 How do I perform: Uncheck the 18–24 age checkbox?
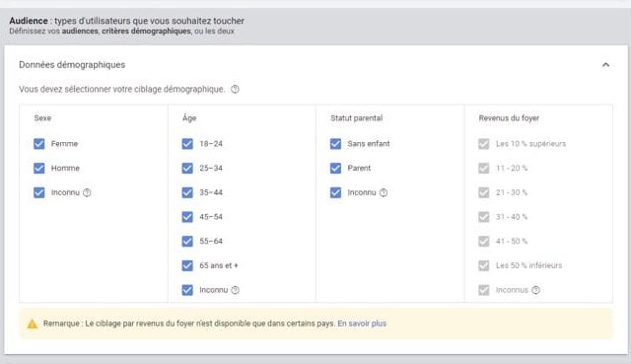click(x=187, y=144)
